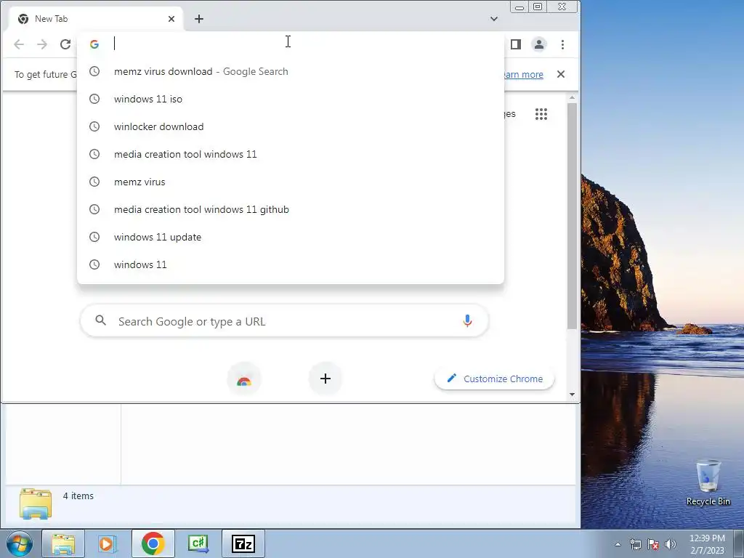
Task: Open the tab search chevron
Action: click(494, 18)
